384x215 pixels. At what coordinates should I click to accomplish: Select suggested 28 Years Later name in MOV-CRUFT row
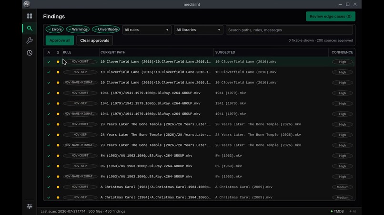[x=258, y=124]
